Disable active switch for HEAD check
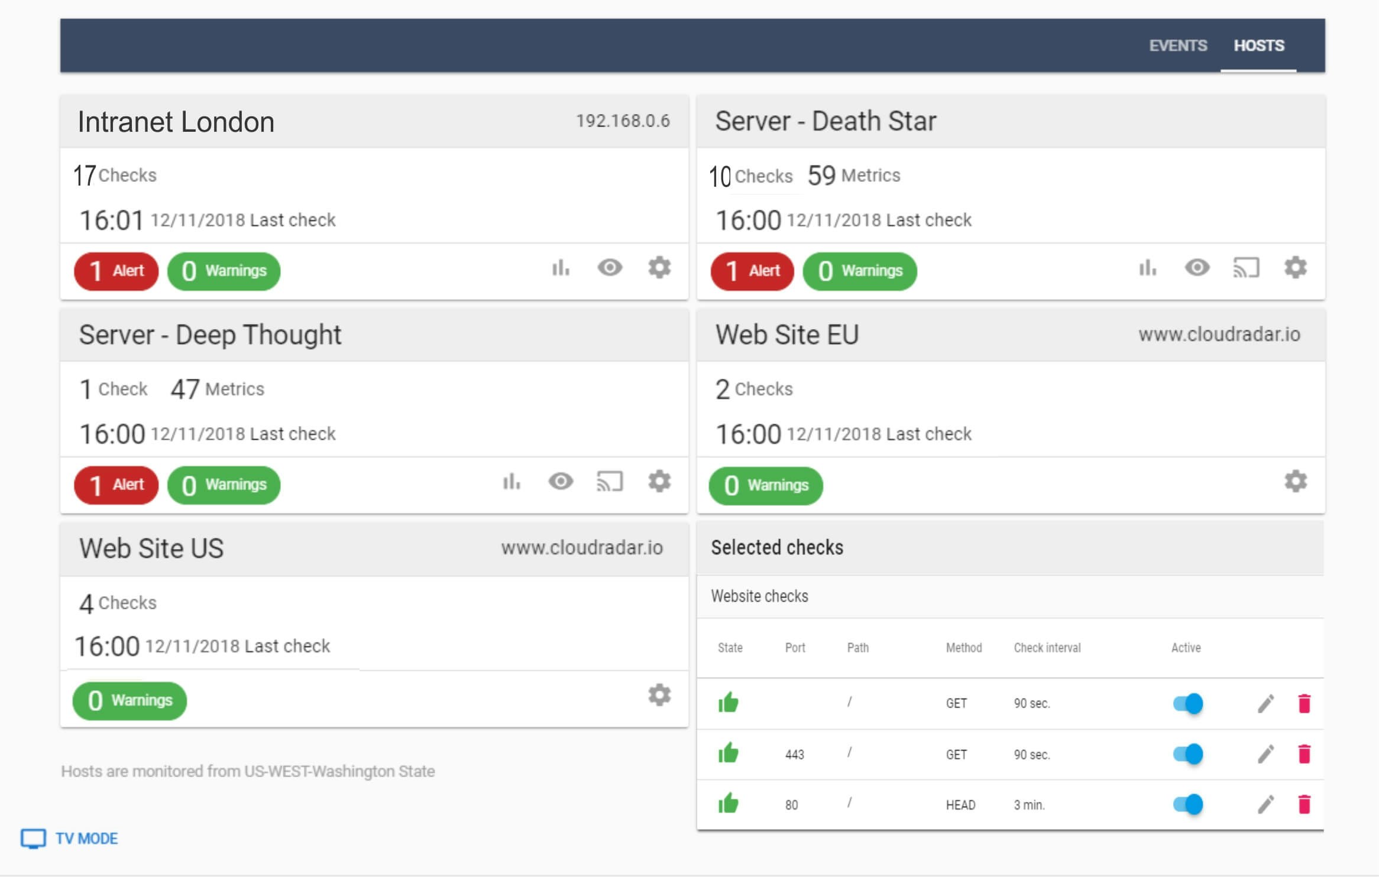The image size is (1379, 877). point(1188,804)
